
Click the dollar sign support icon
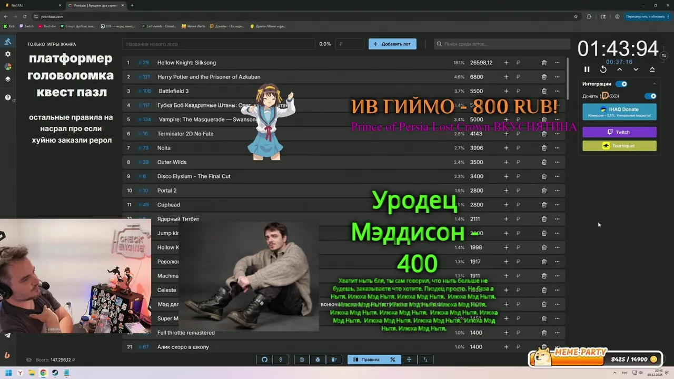[281, 360]
